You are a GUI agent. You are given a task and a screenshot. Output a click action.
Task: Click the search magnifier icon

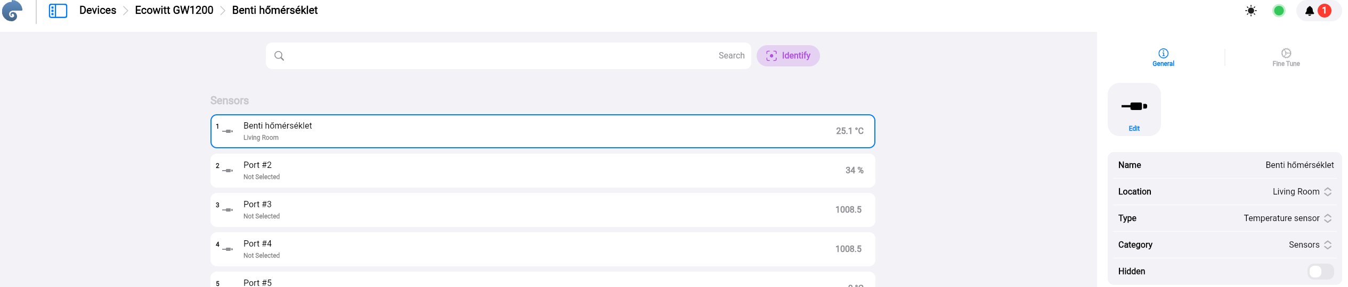pos(279,56)
